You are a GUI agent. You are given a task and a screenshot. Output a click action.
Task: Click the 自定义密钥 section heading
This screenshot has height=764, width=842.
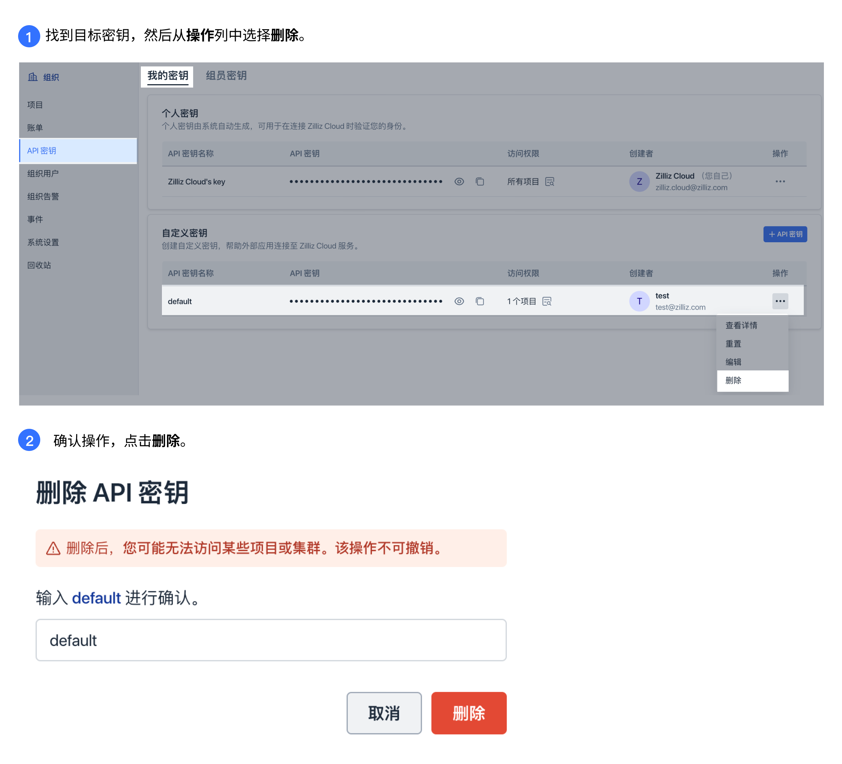click(184, 233)
